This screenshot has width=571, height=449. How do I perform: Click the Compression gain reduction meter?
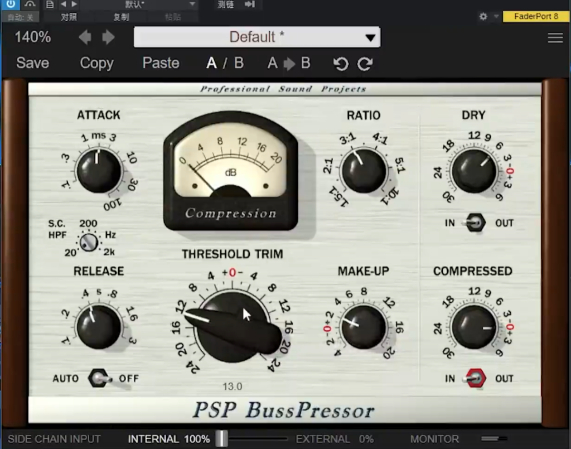[x=231, y=171]
